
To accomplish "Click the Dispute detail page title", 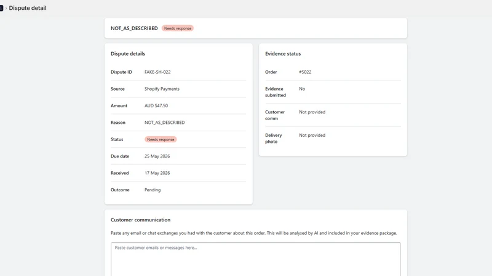I will [x=28, y=8].
